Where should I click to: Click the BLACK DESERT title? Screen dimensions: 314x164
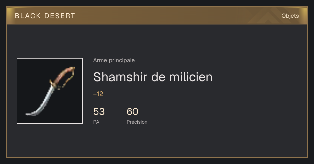[x=45, y=16]
